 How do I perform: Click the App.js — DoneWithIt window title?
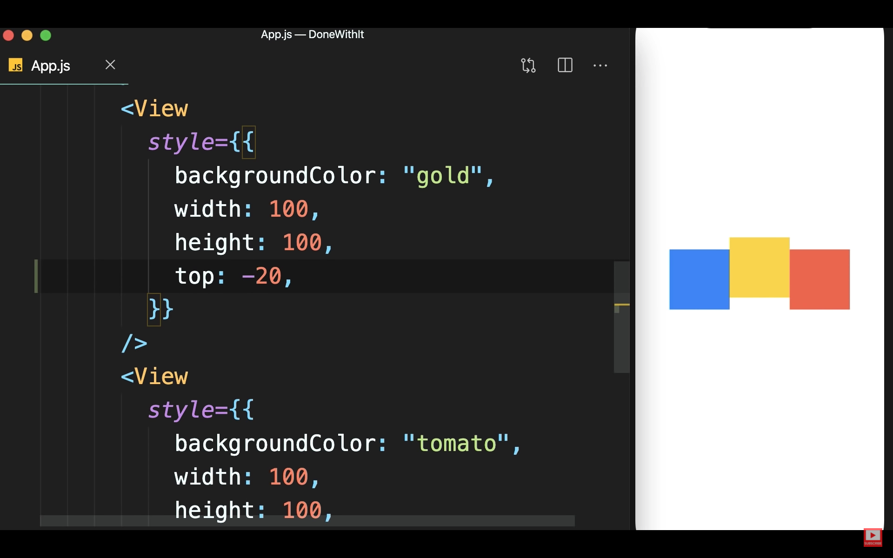(x=312, y=34)
